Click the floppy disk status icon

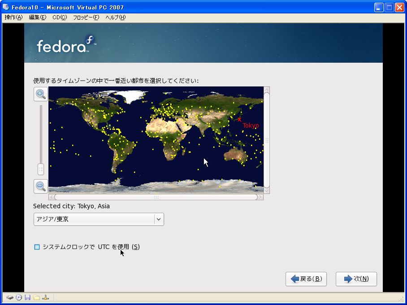pyautogui.click(x=27, y=297)
